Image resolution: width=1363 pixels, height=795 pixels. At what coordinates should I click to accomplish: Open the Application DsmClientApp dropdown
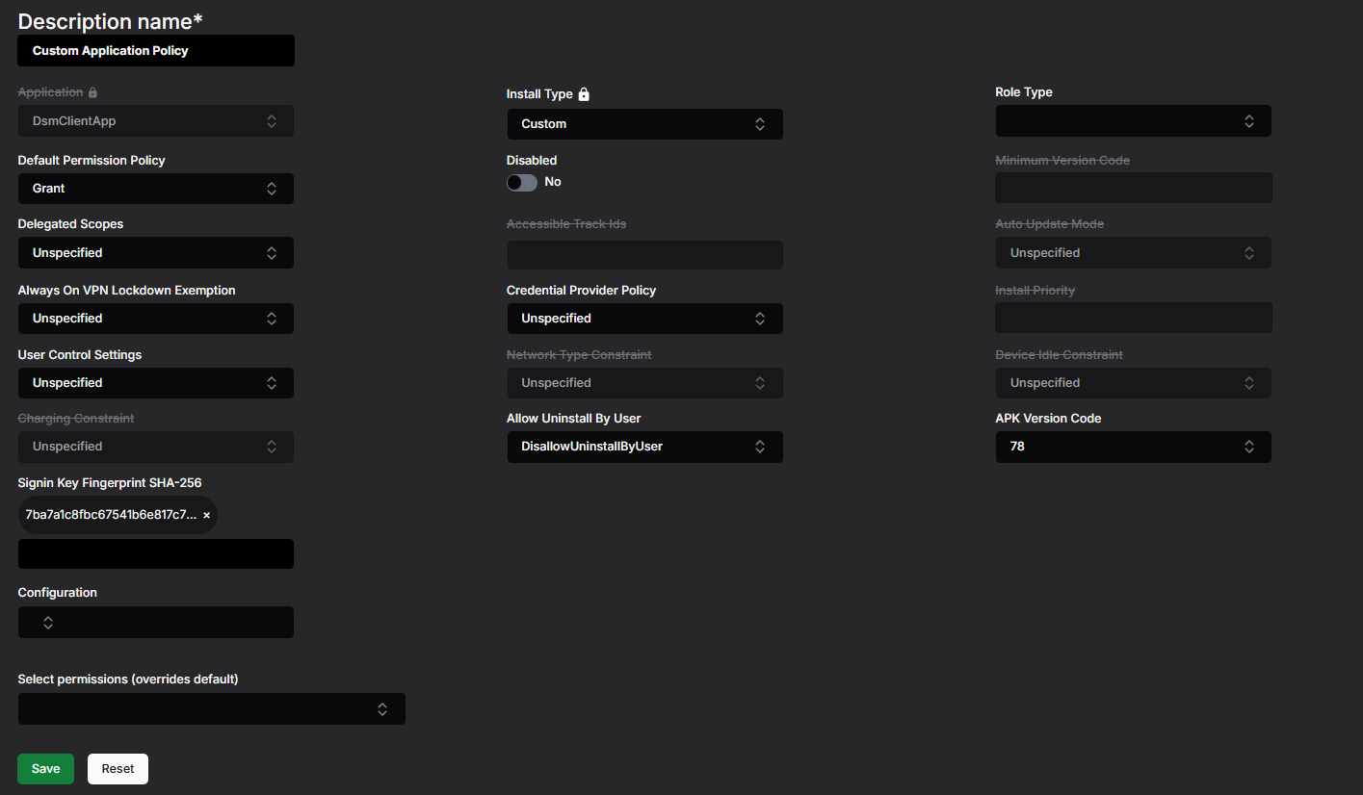(x=156, y=121)
